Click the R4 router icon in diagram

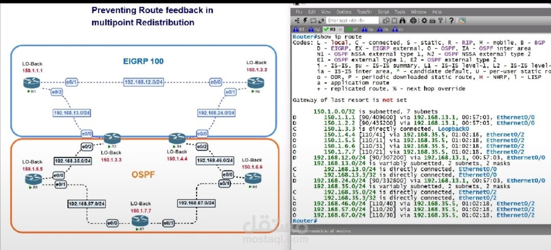177,138
